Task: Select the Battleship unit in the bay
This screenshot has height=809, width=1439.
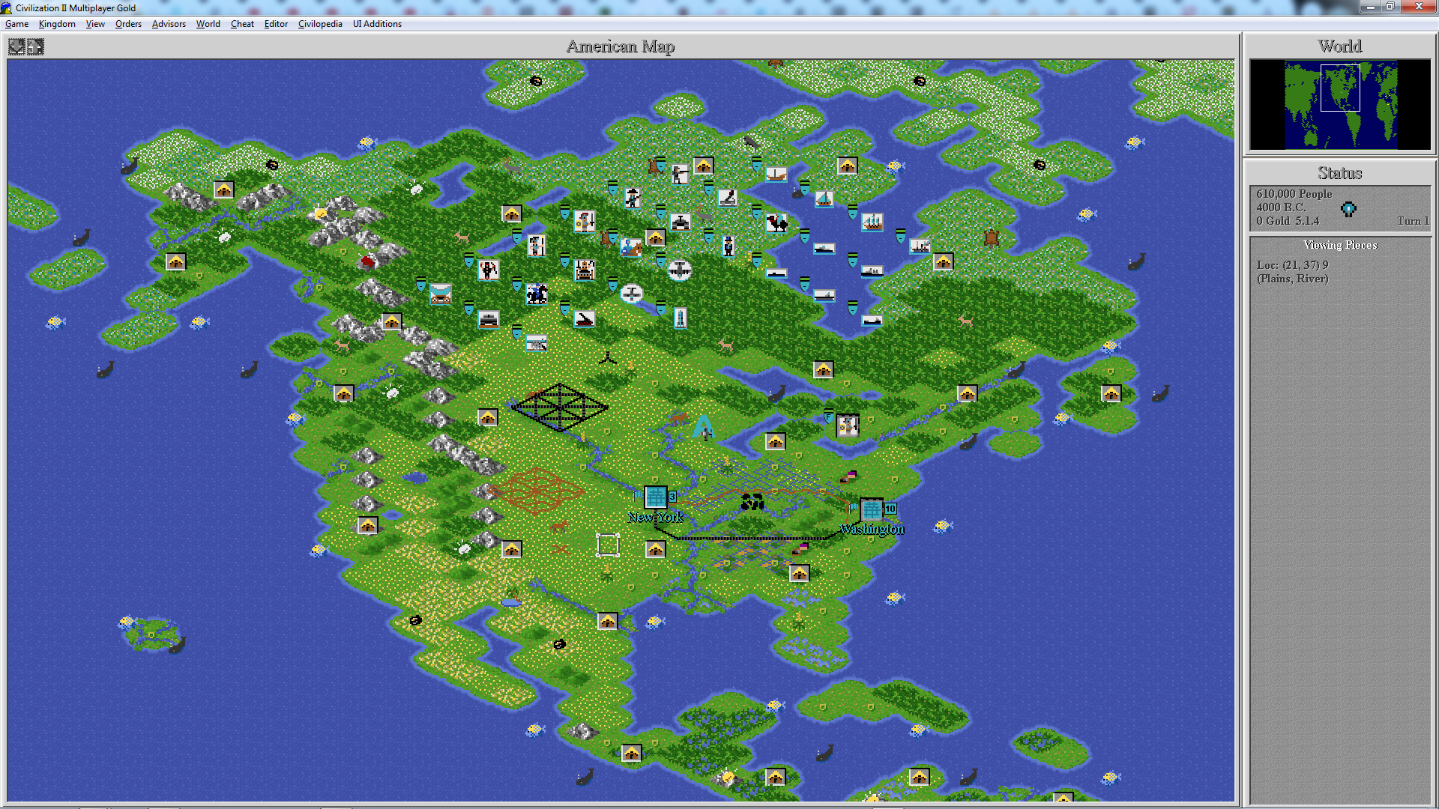Action: (872, 272)
